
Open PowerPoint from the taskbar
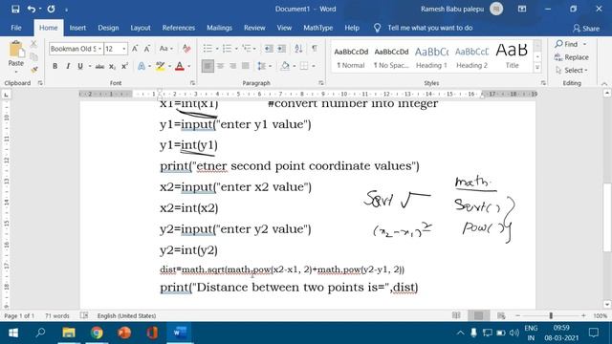coord(124,333)
